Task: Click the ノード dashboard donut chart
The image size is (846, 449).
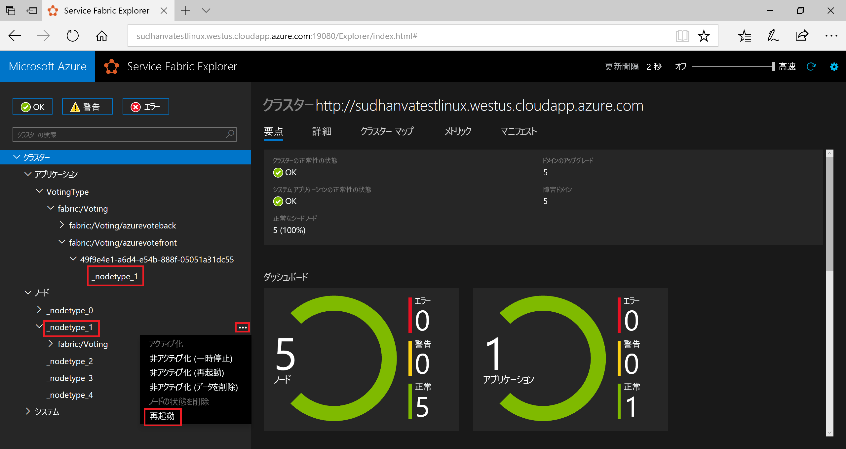Action: (344, 358)
